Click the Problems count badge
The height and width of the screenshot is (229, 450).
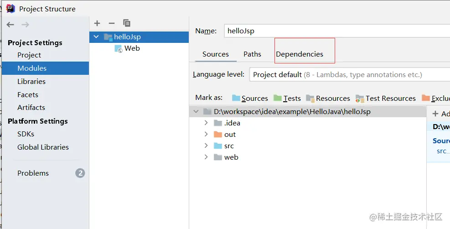tap(80, 173)
